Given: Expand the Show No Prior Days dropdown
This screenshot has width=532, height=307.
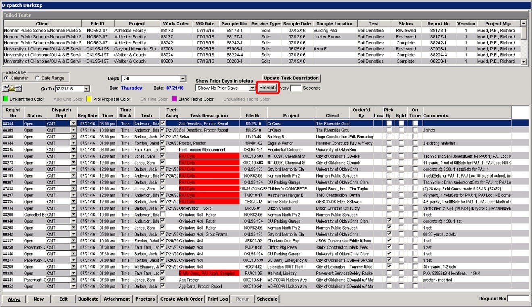Looking at the screenshot, I should pos(252,88).
